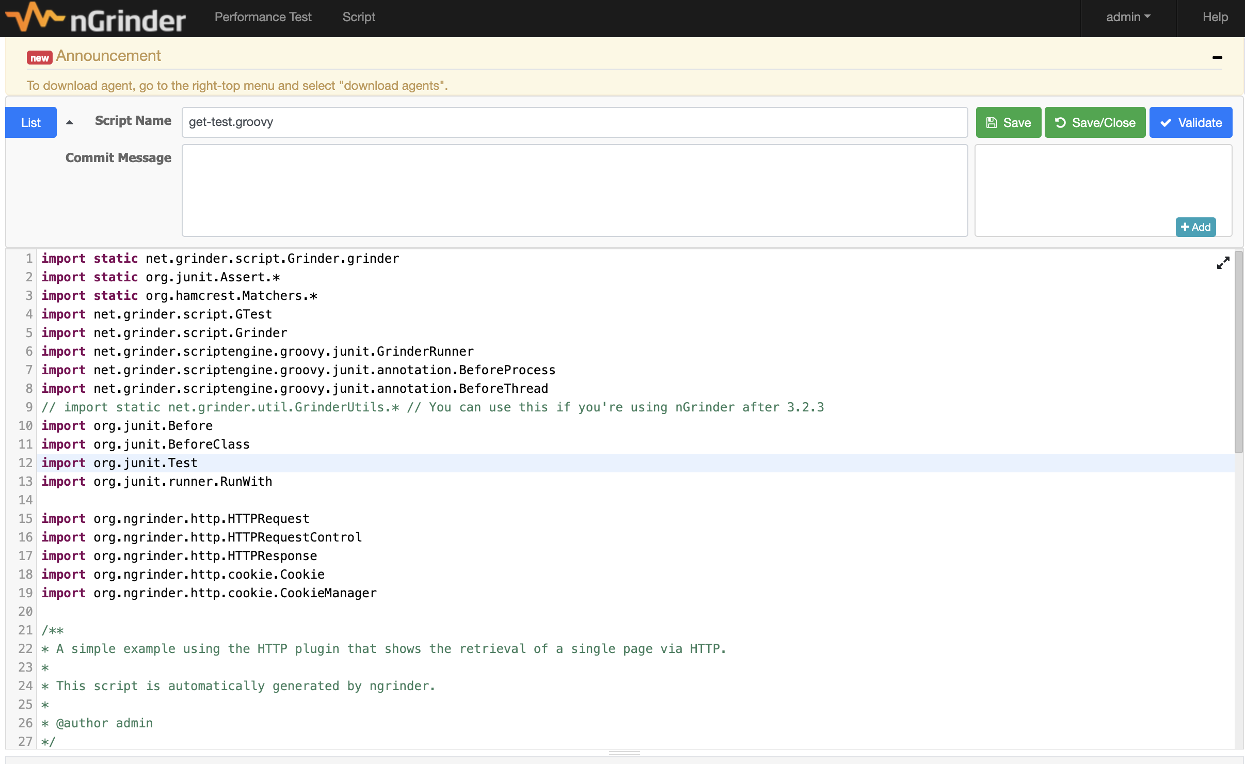The image size is (1245, 764).
Task: Validate the script
Action: (1190, 123)
